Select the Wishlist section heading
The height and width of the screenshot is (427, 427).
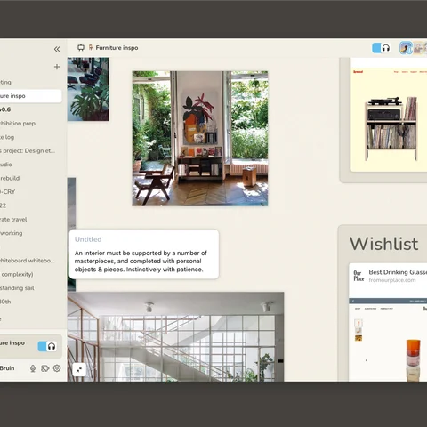(383, 244)
